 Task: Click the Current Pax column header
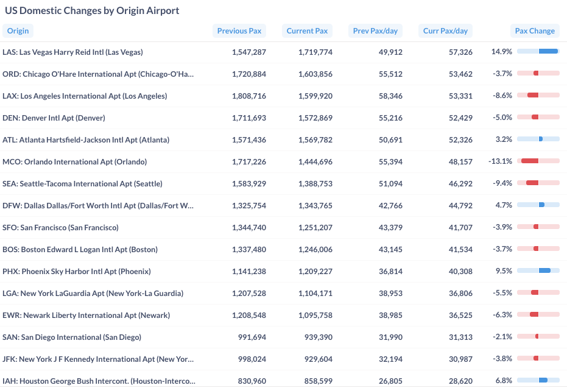[x=307, y=31]
